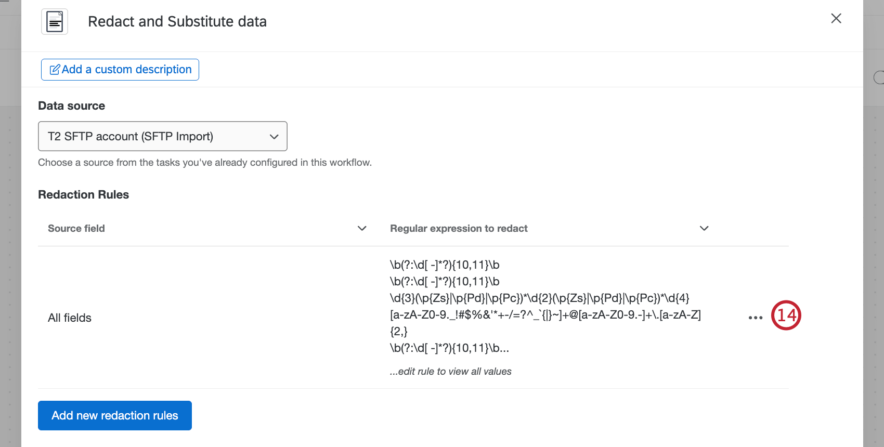This screenshot has width=884, height=447.
Task: Open the ellipsis options menu for the rule
Action: (755, 317)
